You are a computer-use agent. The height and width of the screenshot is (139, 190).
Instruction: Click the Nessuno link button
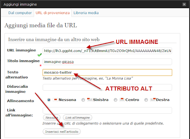point(52,117)
